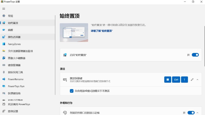
Task: Toggle the 启用"始终置顶" switch
Action: coord(195,55)
